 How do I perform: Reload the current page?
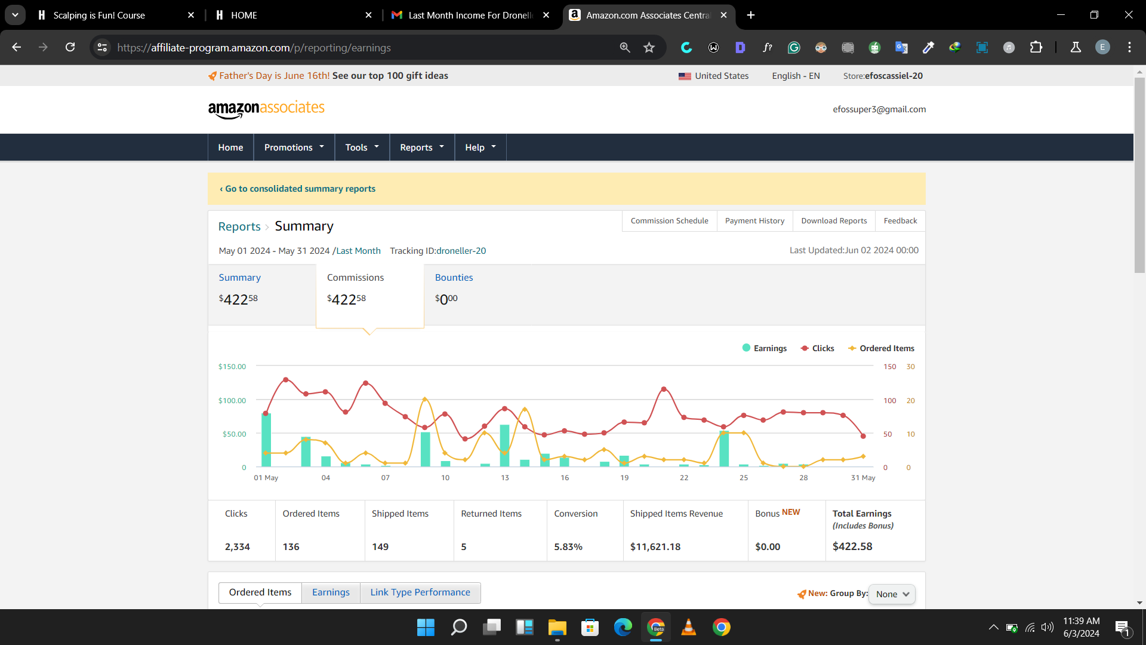(70, 47)
